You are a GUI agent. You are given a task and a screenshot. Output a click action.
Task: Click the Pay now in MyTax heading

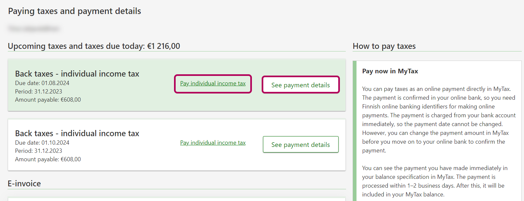(390, 71)
